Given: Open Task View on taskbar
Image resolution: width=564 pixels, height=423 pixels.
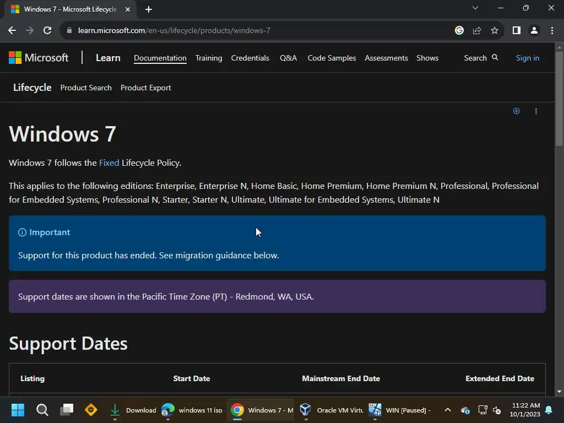Looking at the screenshot, I should tap(67, 410).
